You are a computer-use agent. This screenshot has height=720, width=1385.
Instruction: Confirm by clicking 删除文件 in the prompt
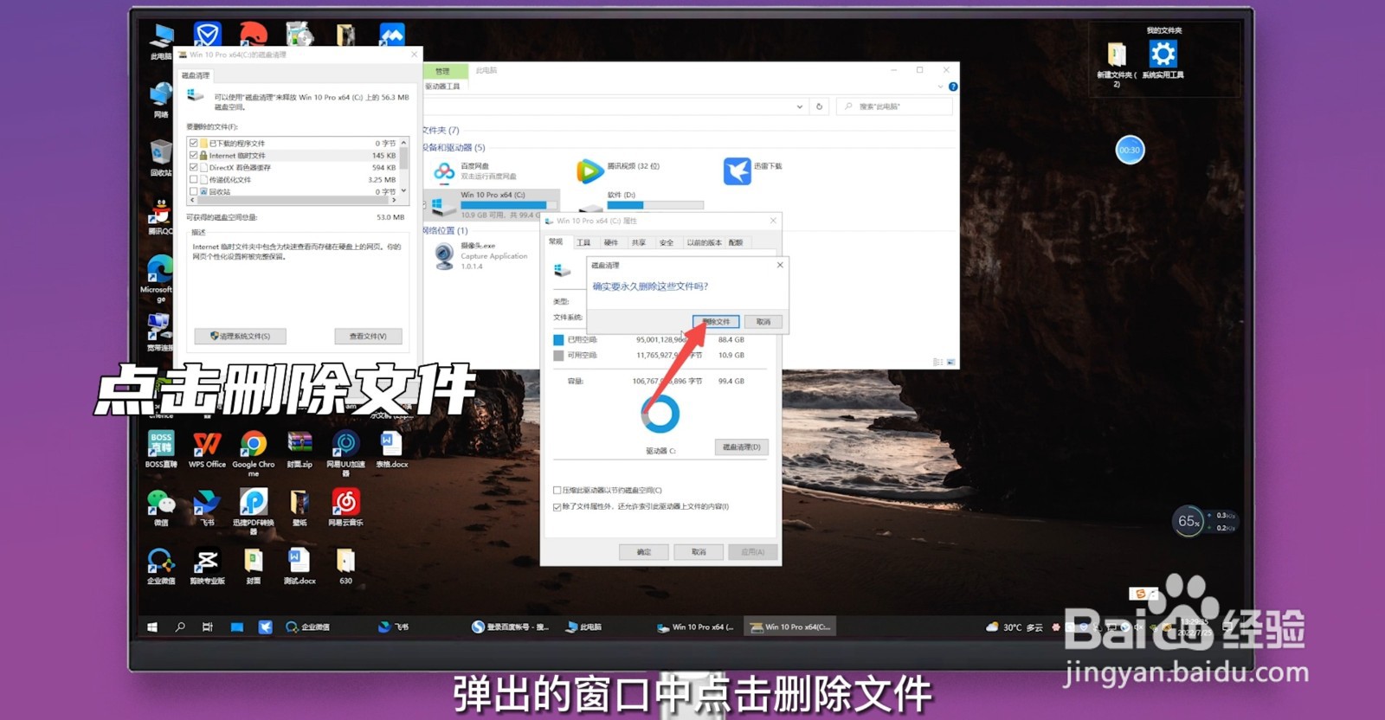point(716,322)
